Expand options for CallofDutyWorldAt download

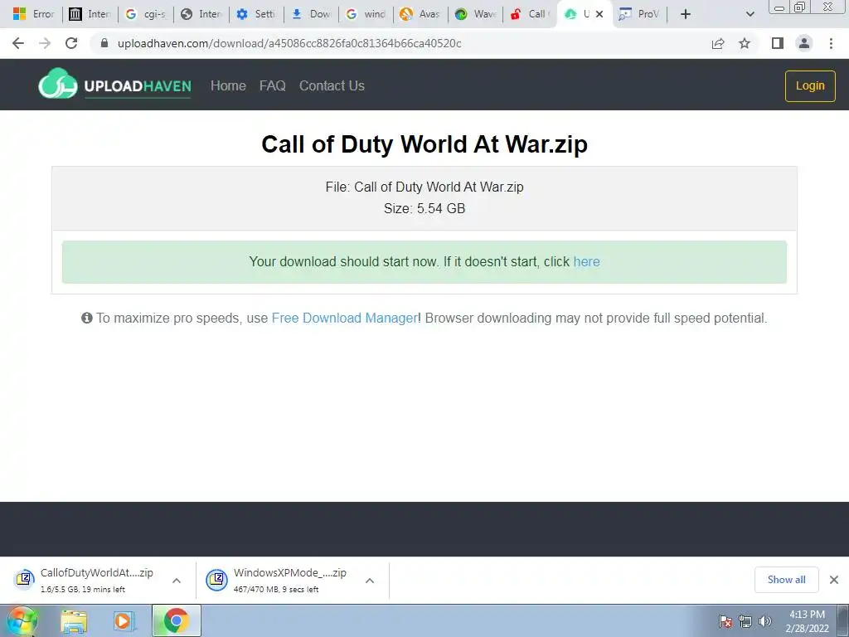tap(177, 581)
